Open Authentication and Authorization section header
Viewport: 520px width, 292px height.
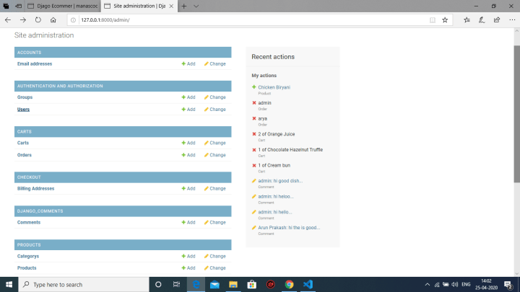[60, 86]
